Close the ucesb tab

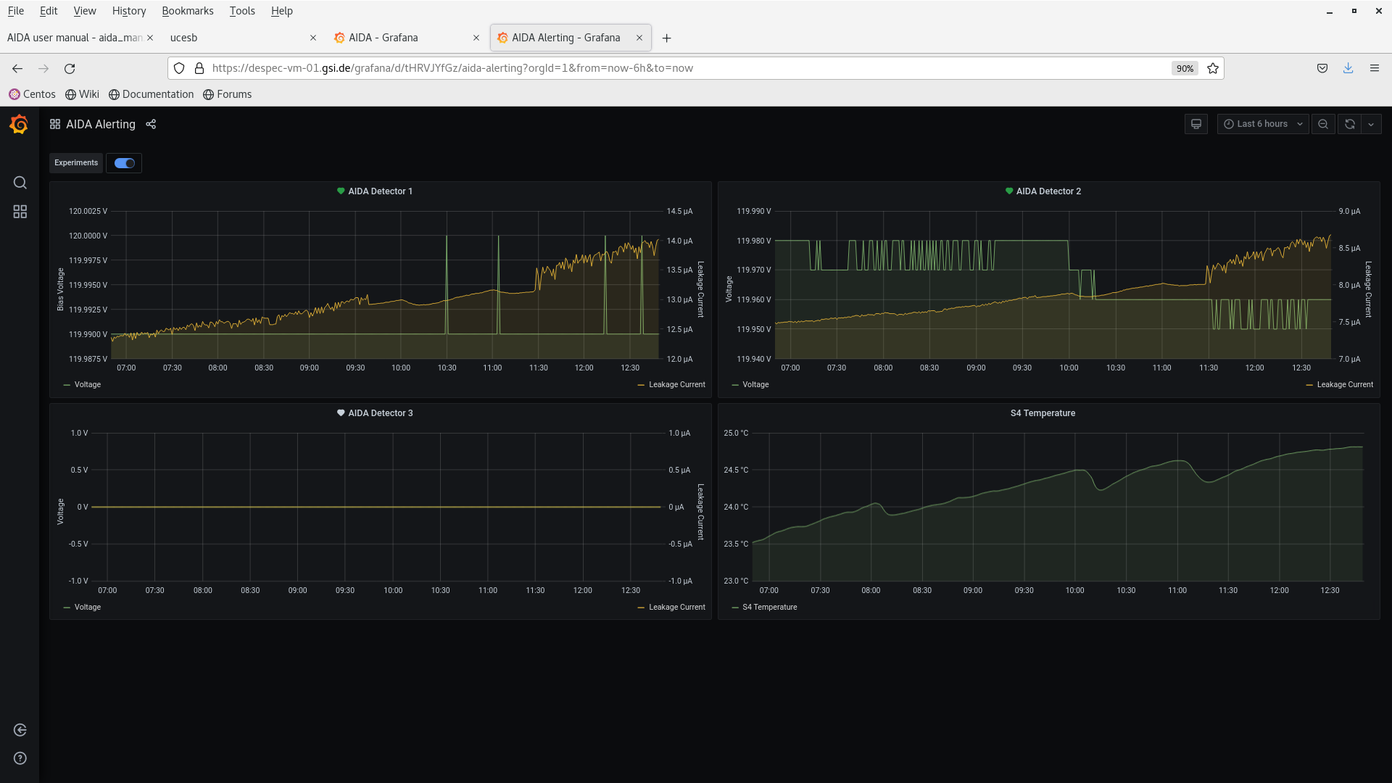313,38
